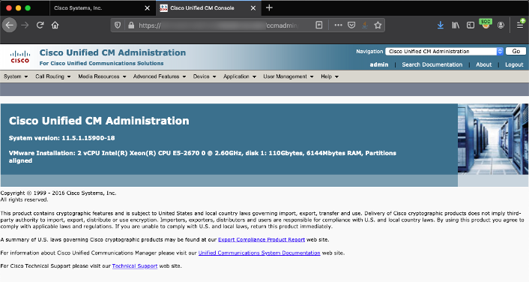
Task: Expand the Media Resources menu
Action: [x=102, y=76]
